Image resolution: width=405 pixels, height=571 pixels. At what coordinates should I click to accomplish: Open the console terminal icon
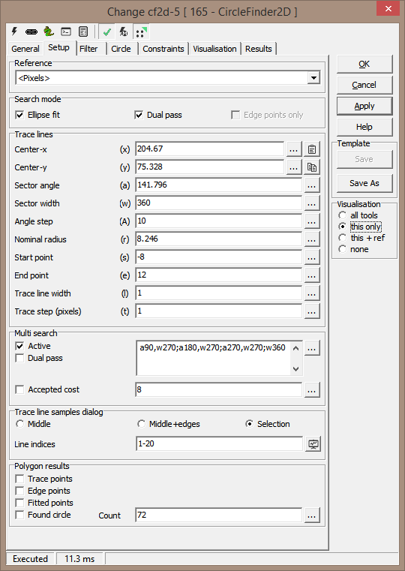point(66,32)
